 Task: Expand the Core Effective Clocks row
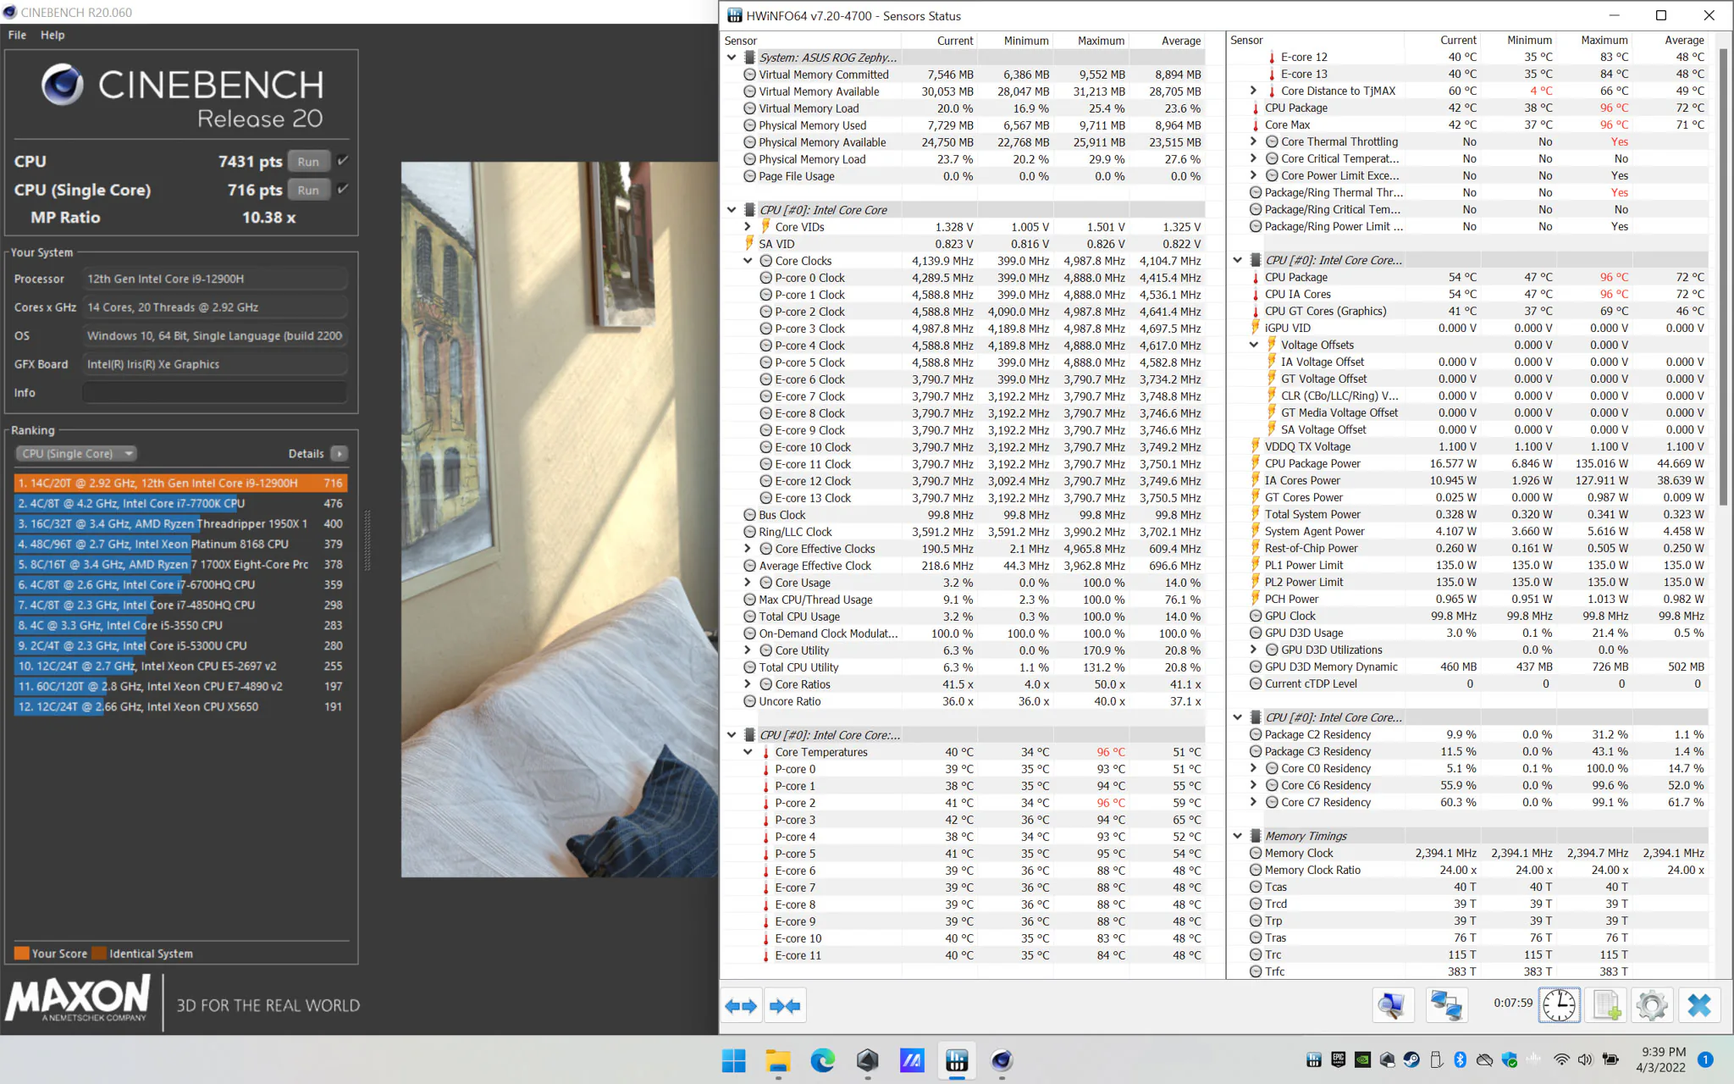[748, 549]
